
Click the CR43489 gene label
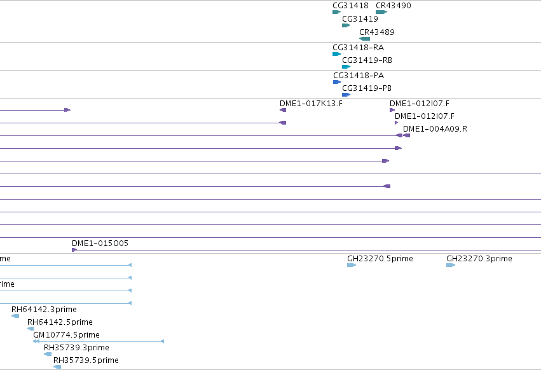pyautogui.click(x=377, y=32)
